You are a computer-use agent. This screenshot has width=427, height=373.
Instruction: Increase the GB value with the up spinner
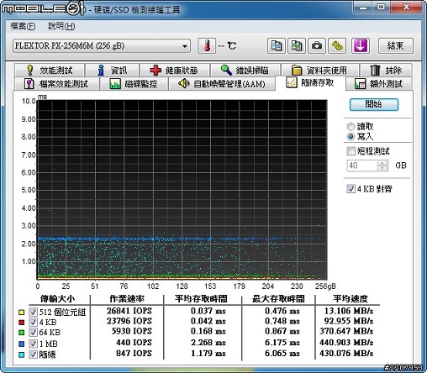(382, 163)
